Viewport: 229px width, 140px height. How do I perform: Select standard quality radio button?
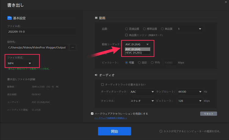(x=144, y=29)
